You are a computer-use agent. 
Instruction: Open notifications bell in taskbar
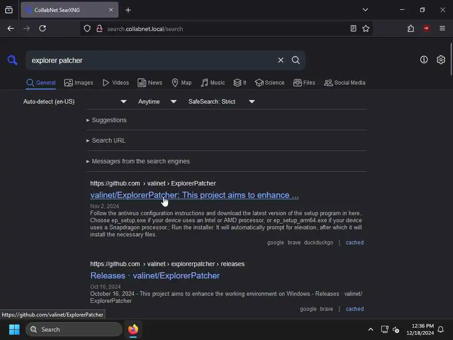pos(441,329)
